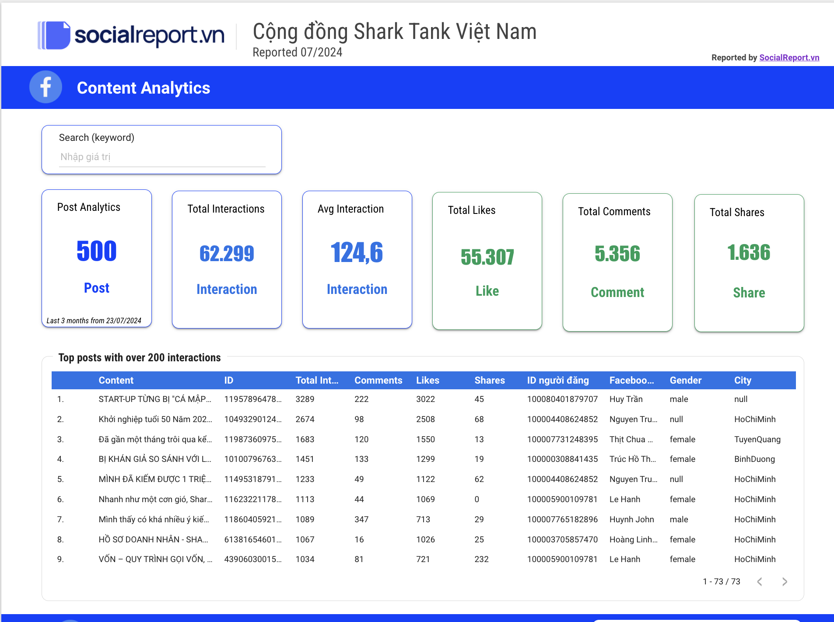The image size is (834, 622).
Task: Select the Total Shares 1.636 card
Action: pyautogui.click(x=749, y=263)
